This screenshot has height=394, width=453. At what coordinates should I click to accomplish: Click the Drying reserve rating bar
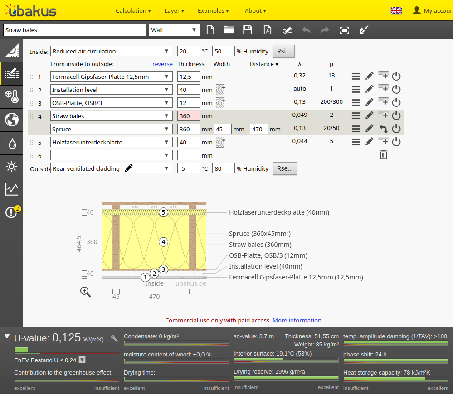tap(286, 378)
